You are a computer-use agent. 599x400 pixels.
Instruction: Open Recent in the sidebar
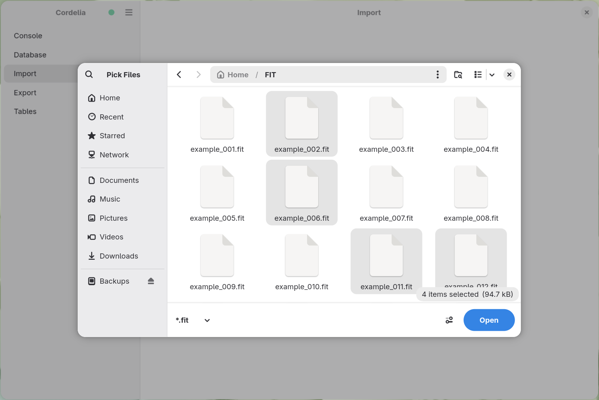pyautogui.click(x=123, y=117)
